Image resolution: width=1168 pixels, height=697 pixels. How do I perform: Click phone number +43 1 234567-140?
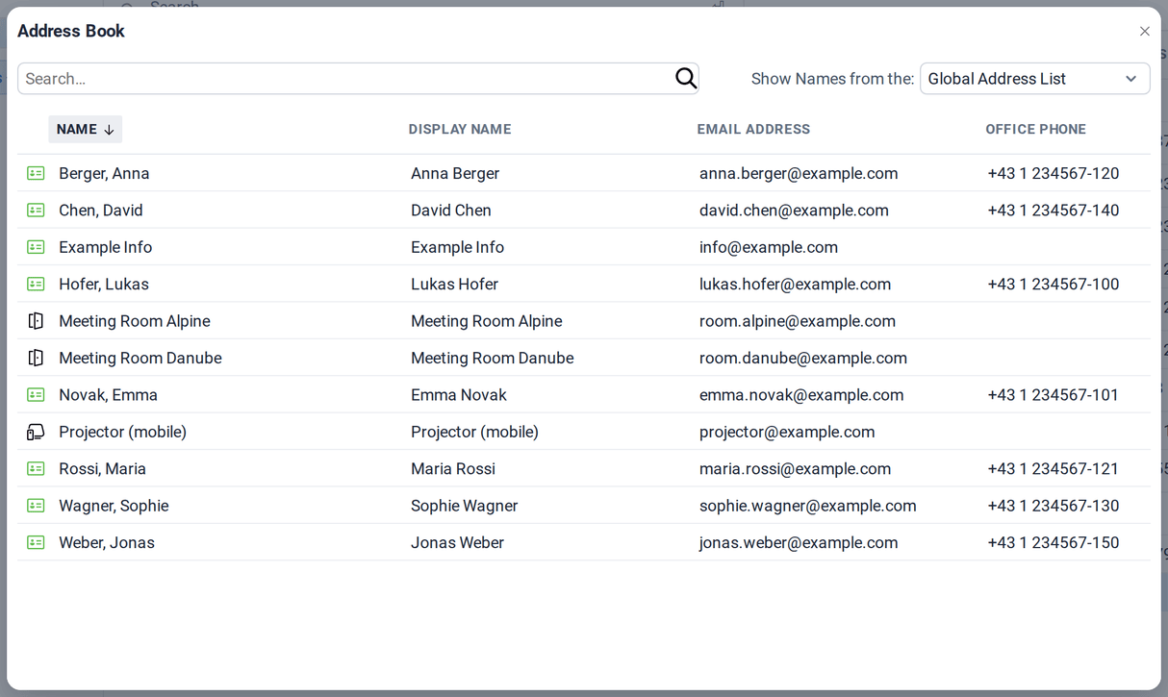pyautogui.click(x=1054, y=211)
